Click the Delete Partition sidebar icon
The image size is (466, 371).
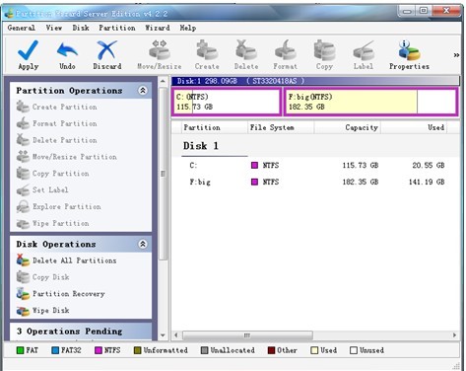[23, 140]
